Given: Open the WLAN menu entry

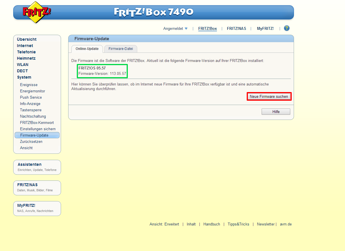Looking at the screenshot, I should click(x=23, y=65).
